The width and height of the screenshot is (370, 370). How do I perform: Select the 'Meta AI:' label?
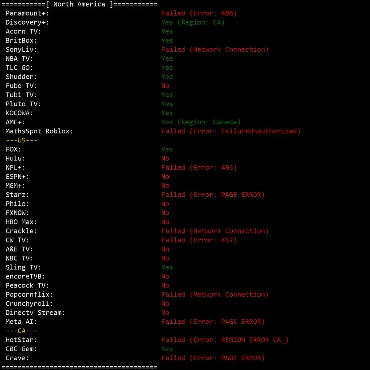point(21,322)
